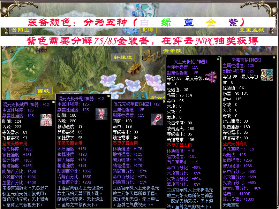The height and width of the screenshot is (209, 279).
Task: Click 吸魔法: +25 line
Action: [234, 155]
